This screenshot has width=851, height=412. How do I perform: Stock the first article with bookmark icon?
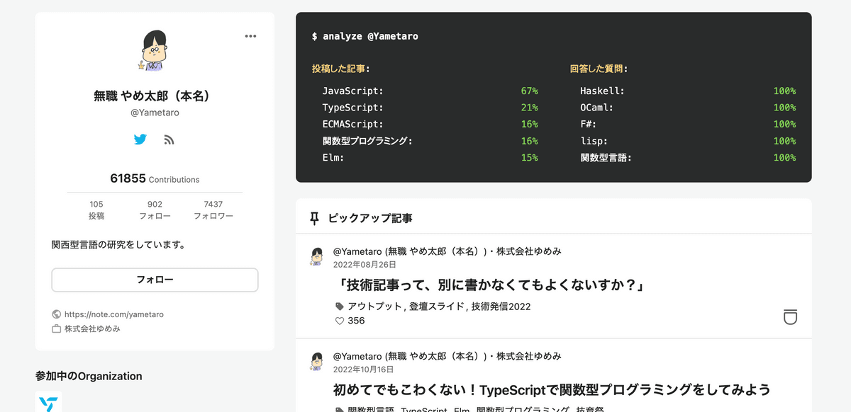click(x=790, y=316)
